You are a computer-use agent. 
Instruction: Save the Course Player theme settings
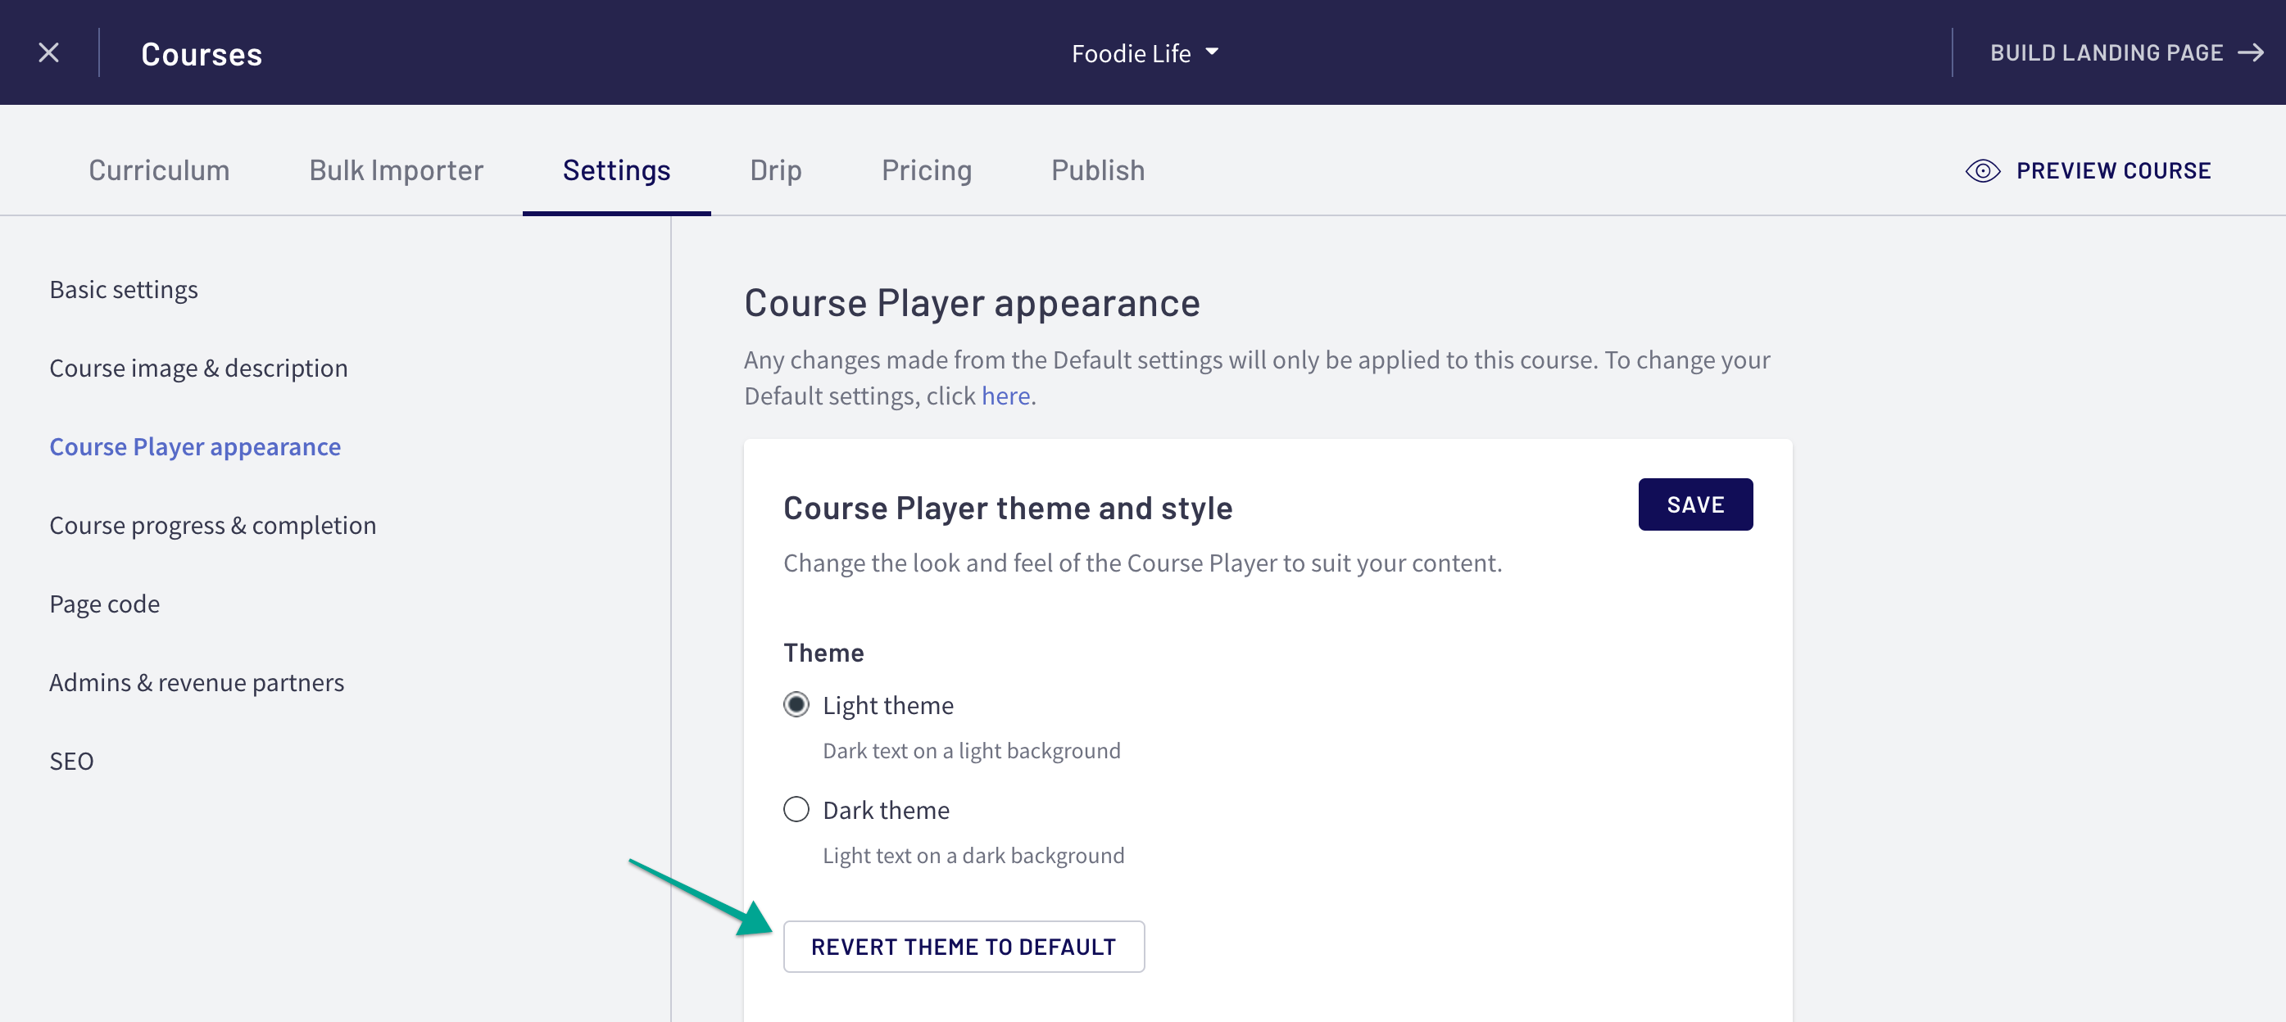pos(1695,504)
